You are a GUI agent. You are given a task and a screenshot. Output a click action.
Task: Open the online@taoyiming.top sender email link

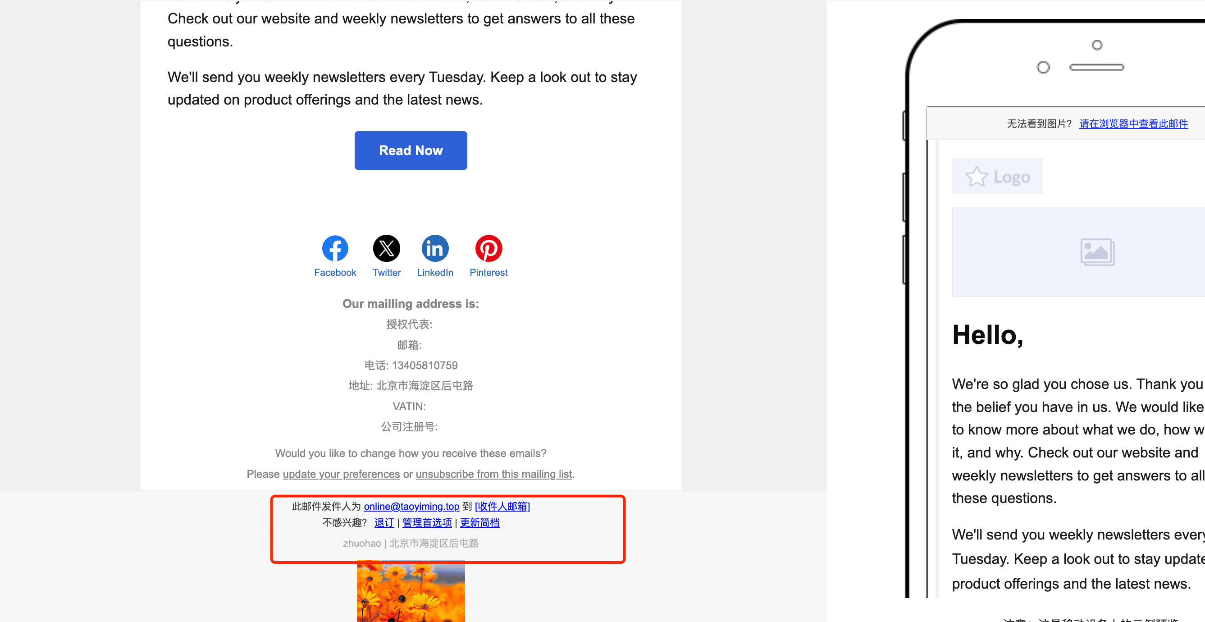(411, 507)
